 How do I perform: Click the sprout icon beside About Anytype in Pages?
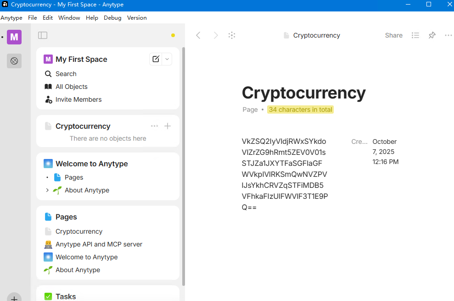pos(48,270)
